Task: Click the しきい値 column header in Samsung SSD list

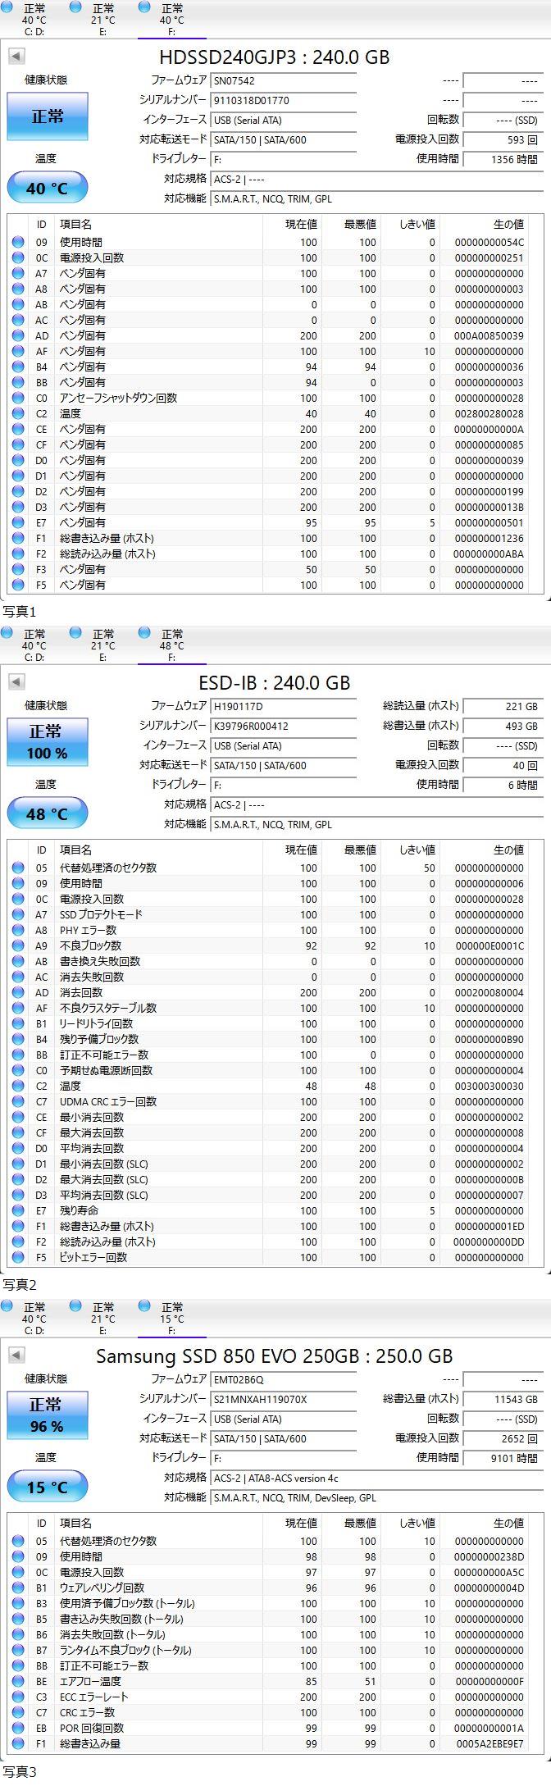Action: coord(417,1524)
